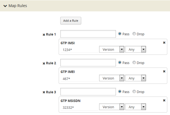Focus the Rule 3 comment text field

pos(88,92)
